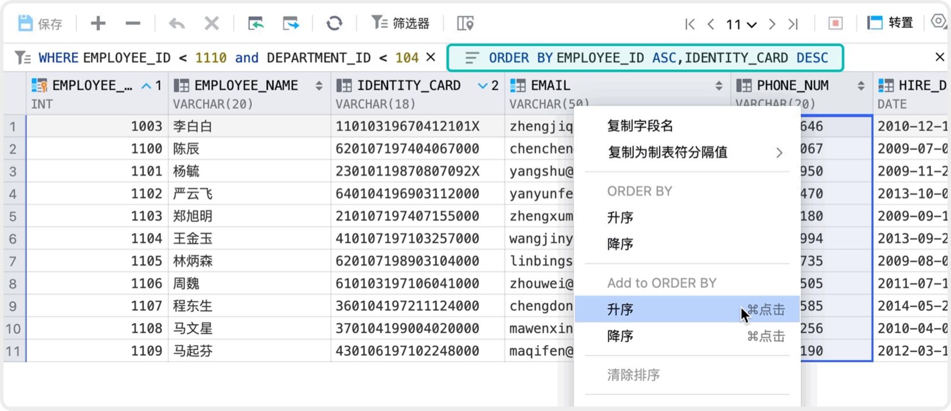The width and height of the screenshot is (951, 411).
Task: Go to next page
Action: pyautogui.click(x=772, y=24)
